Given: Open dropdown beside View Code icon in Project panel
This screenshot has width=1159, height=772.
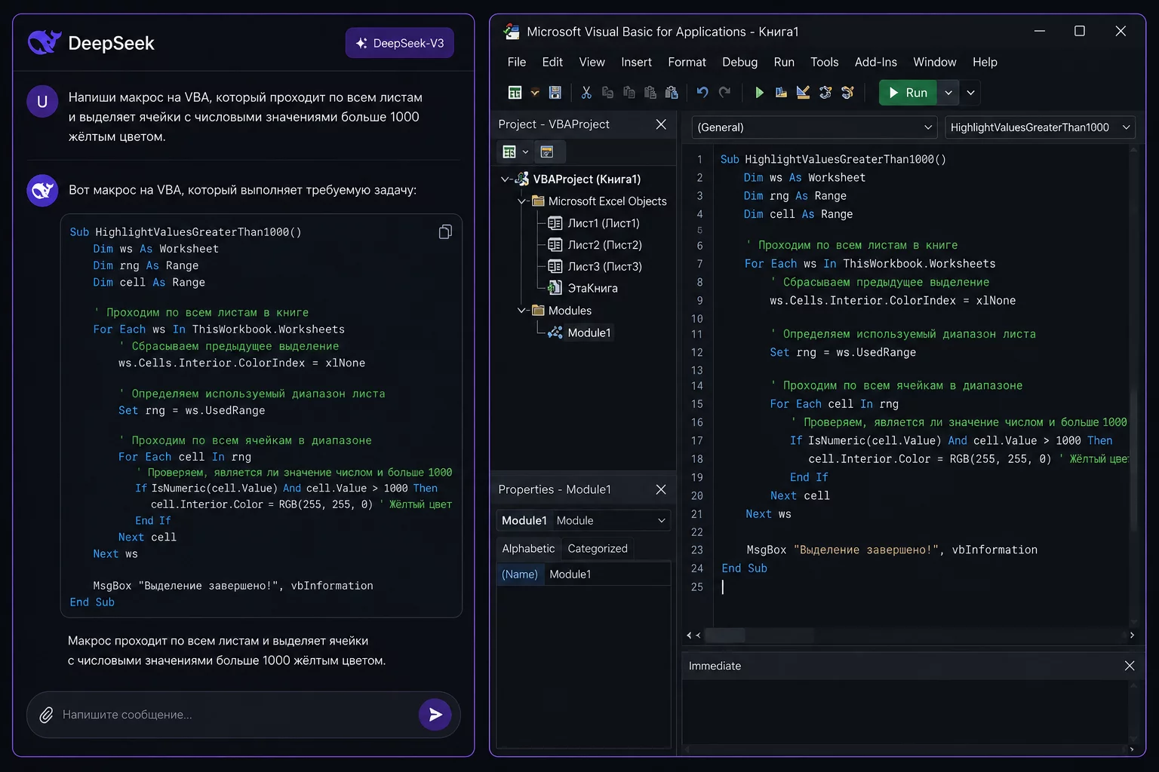Looking at the screenshot, I should coord(526,152).
